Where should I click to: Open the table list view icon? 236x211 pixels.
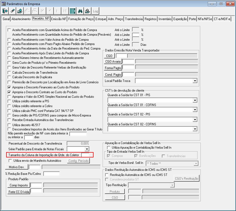pyautogui.click(x=73, y=11)
